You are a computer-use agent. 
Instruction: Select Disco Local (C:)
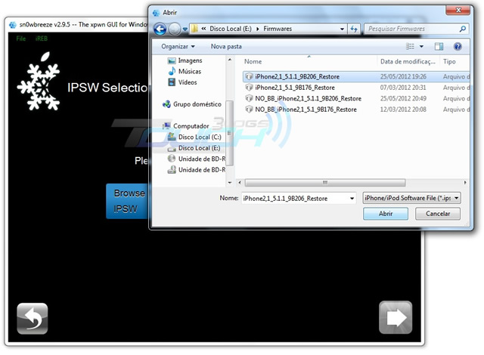pos(194,137)
